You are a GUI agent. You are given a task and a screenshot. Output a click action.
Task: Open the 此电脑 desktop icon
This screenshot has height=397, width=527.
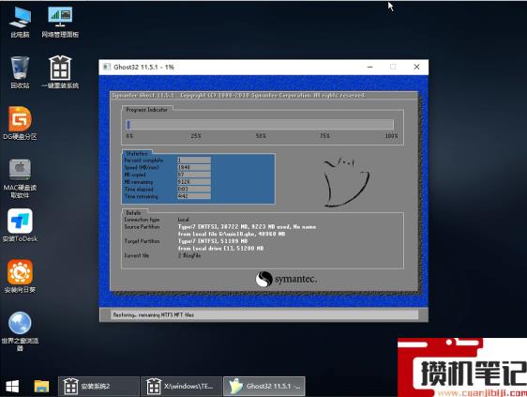click(x=20, y=22)
